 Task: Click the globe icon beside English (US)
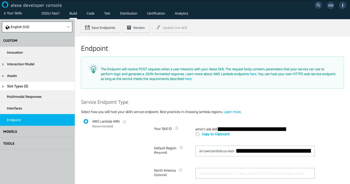(x=7, y=27)
